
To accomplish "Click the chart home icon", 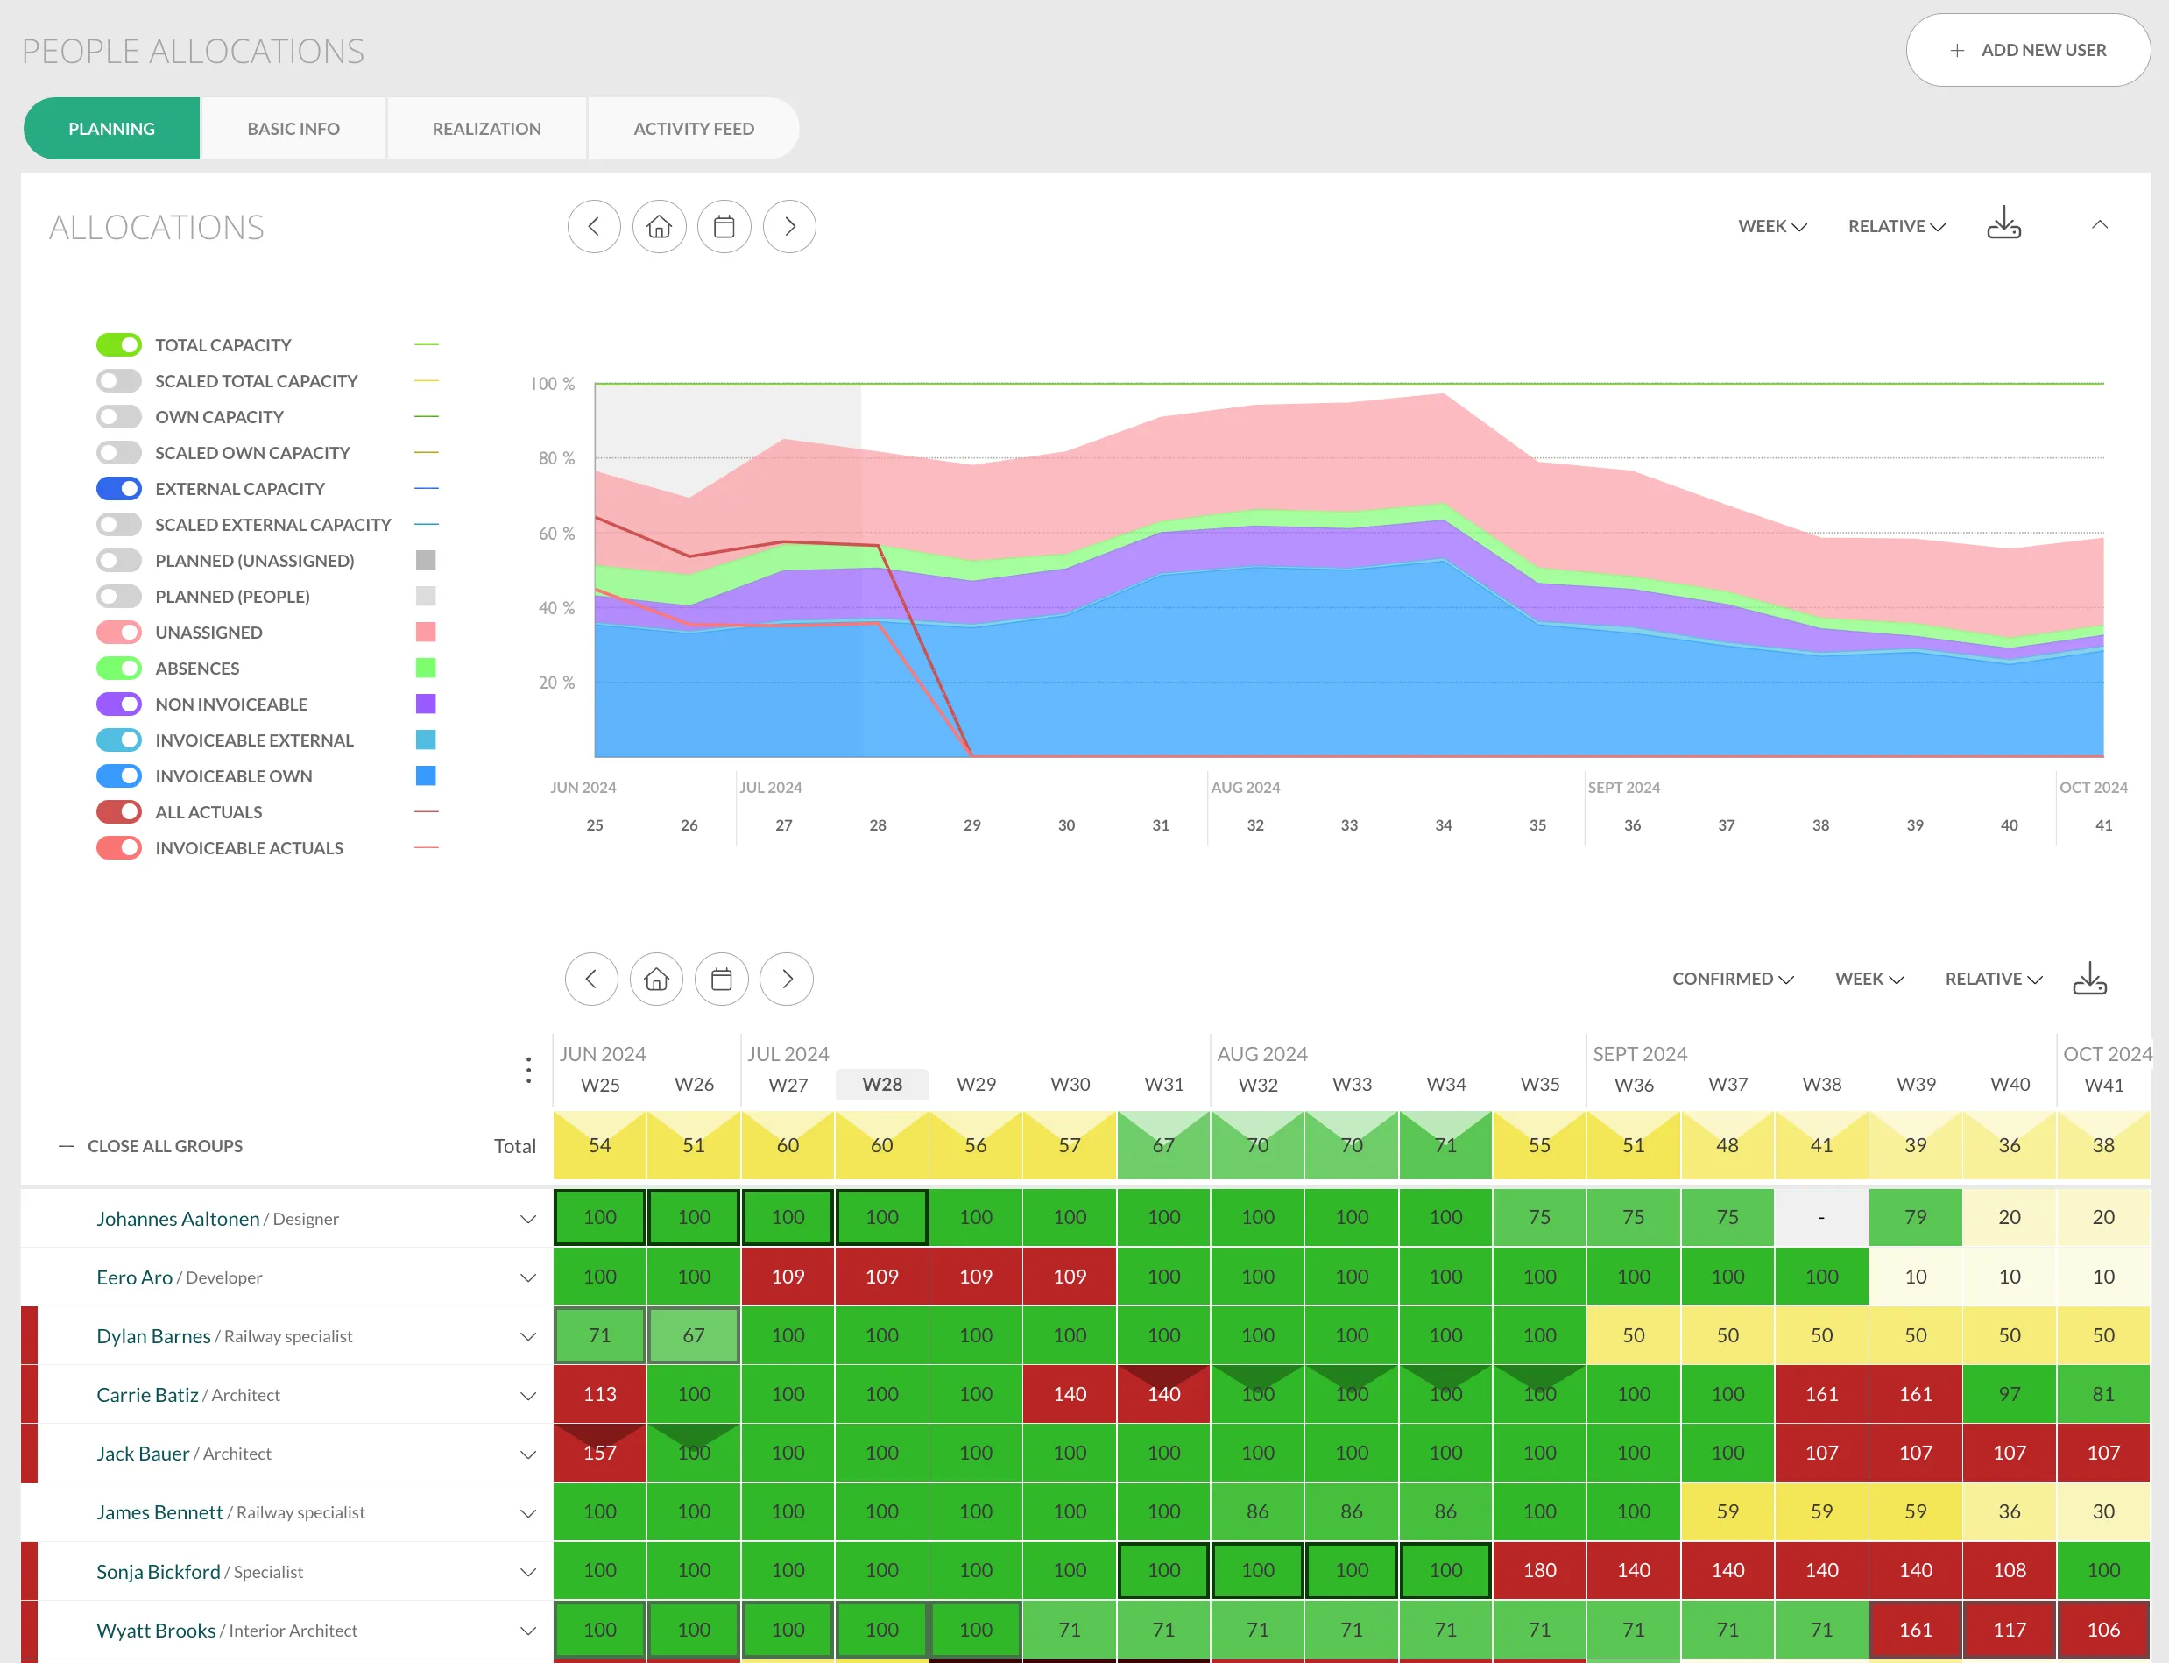I will [659, 227].
